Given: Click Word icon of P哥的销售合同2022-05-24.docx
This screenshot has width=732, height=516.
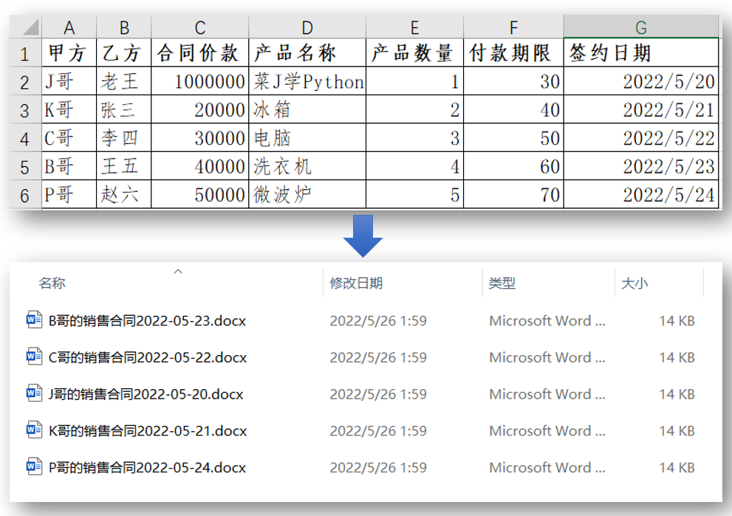Looking at the screenshot, I should click(x=34, y=467).
